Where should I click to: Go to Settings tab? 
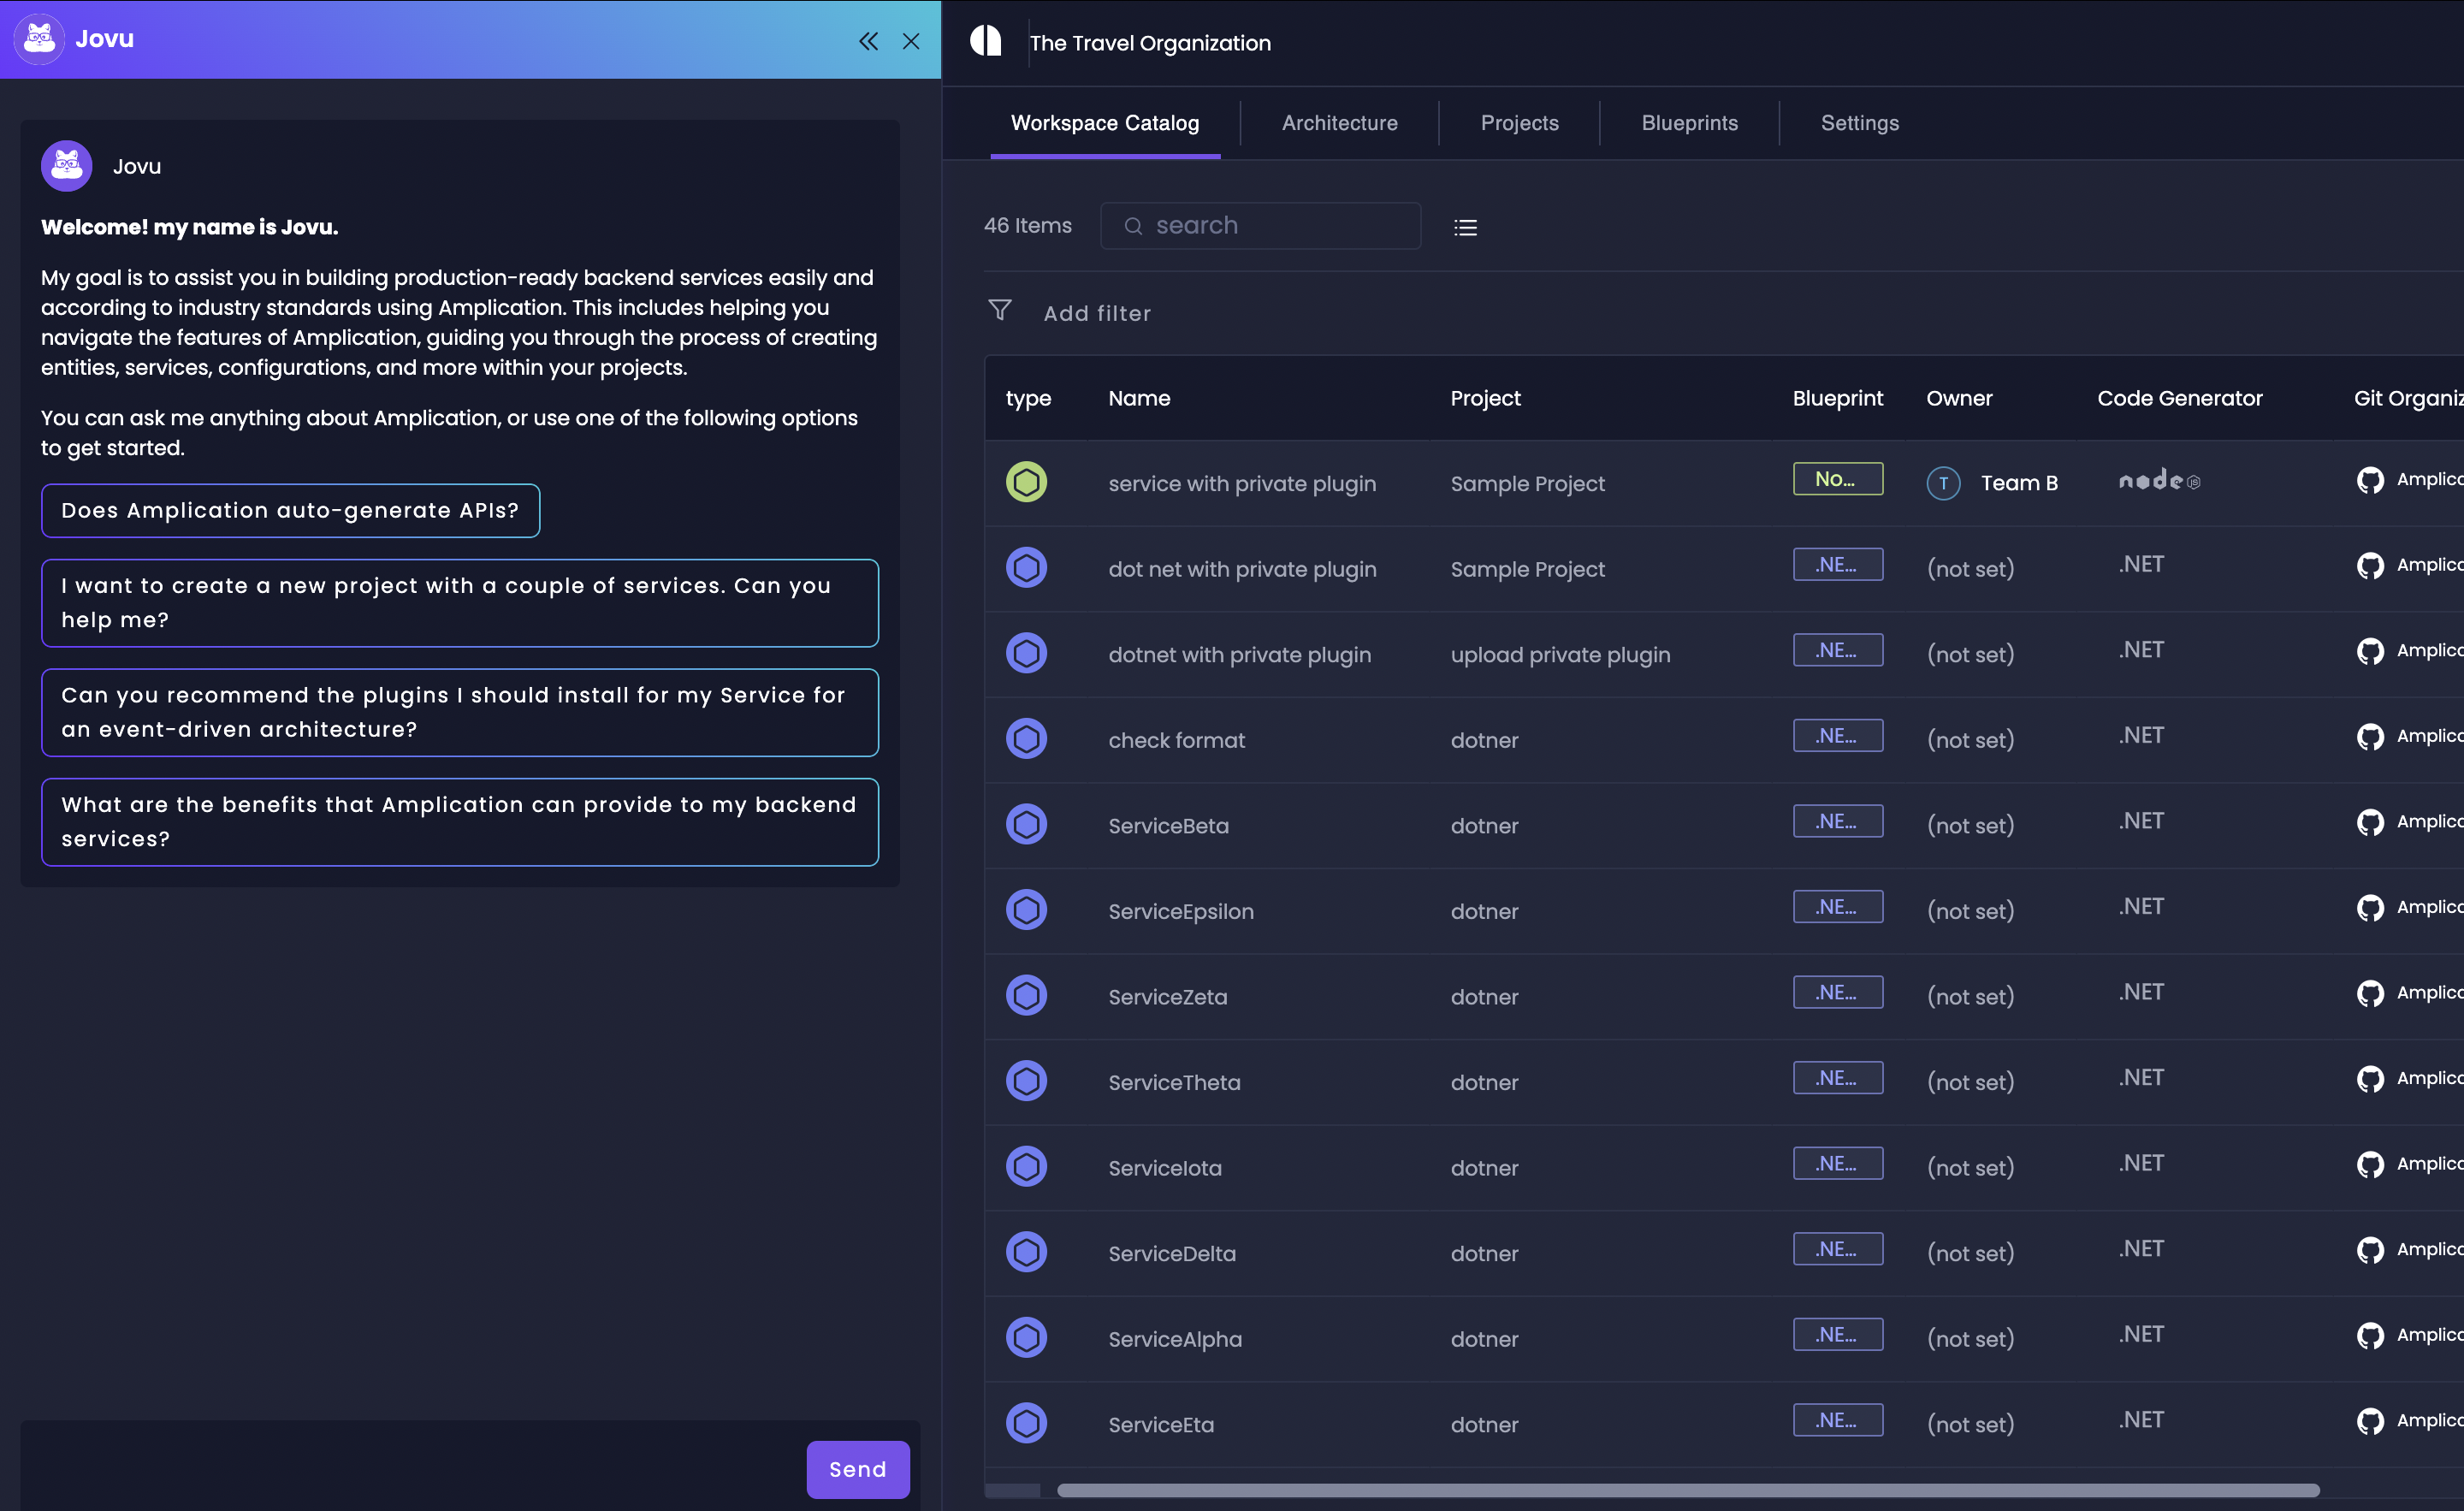point(1859,123)
